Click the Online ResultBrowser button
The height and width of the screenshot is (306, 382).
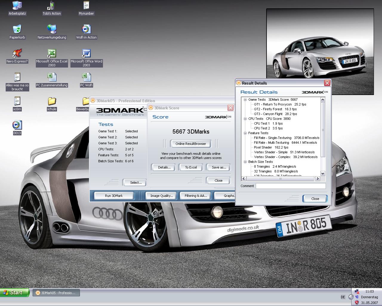coord(191,144)
